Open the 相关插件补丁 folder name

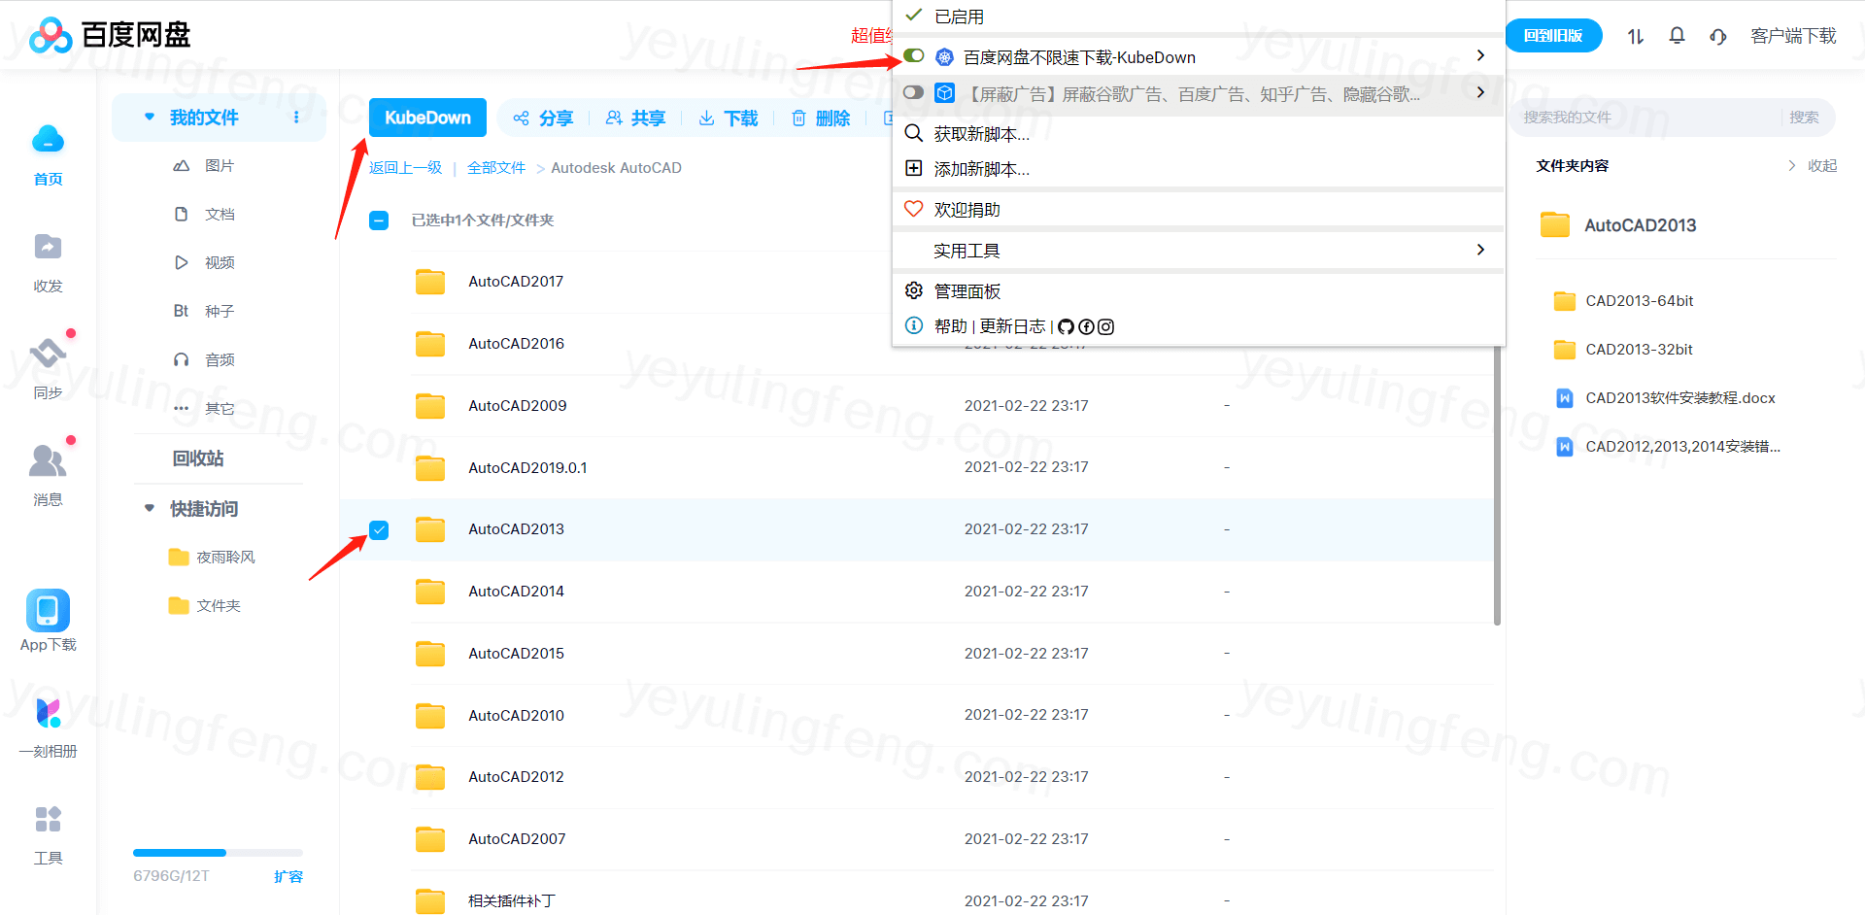pyautogui.click(x=512, y=901)
